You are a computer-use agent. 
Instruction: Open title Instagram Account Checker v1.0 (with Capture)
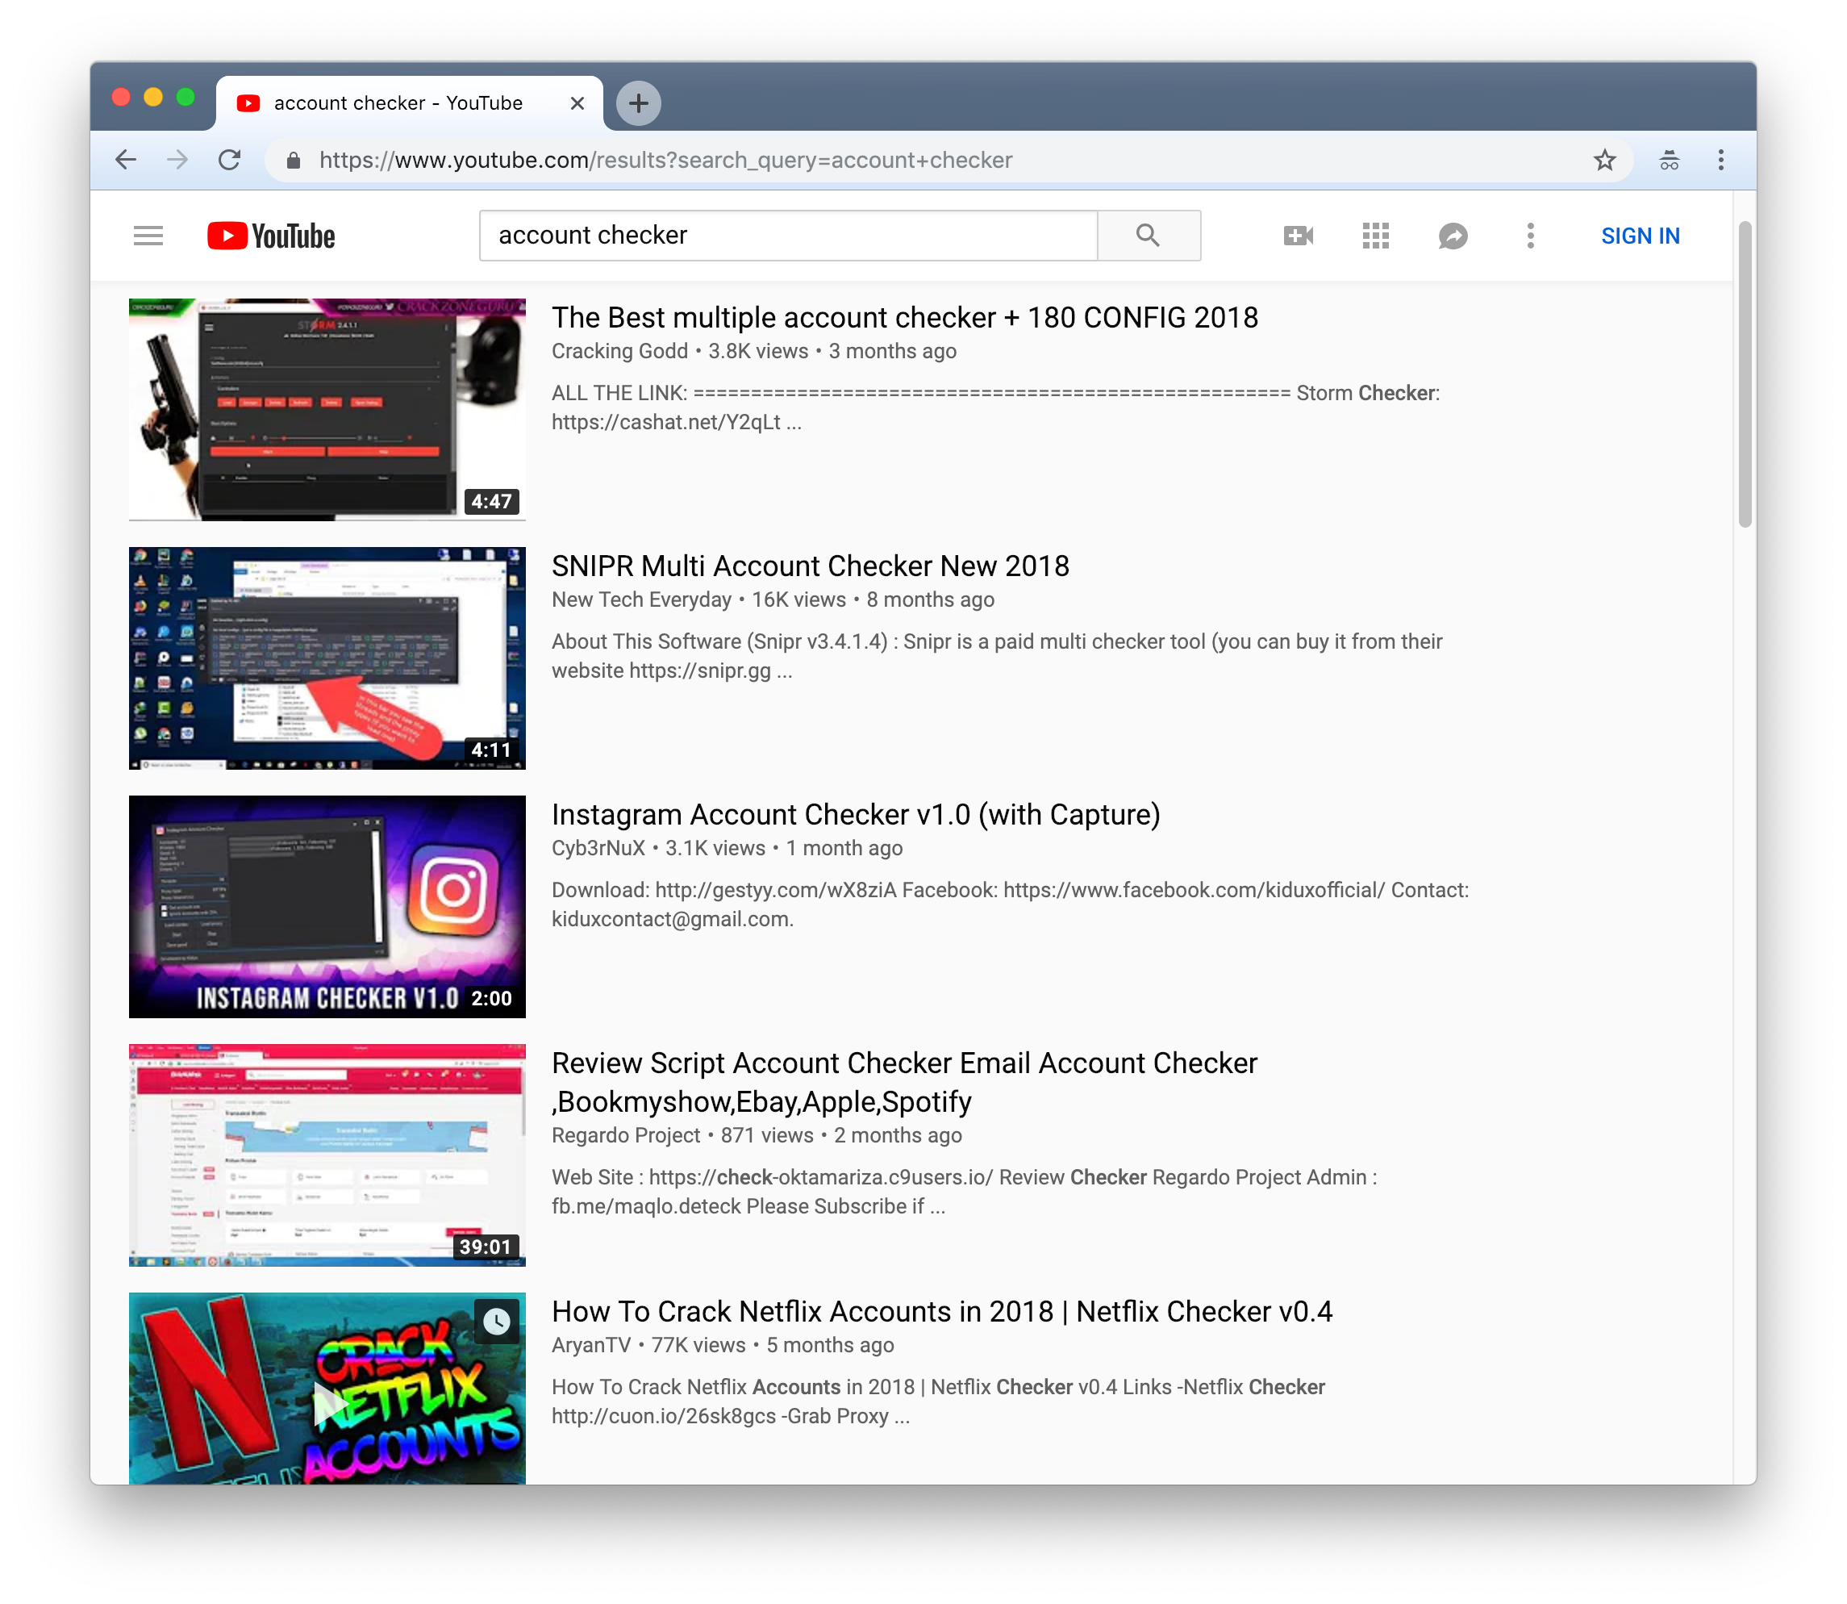pos(856,815)
